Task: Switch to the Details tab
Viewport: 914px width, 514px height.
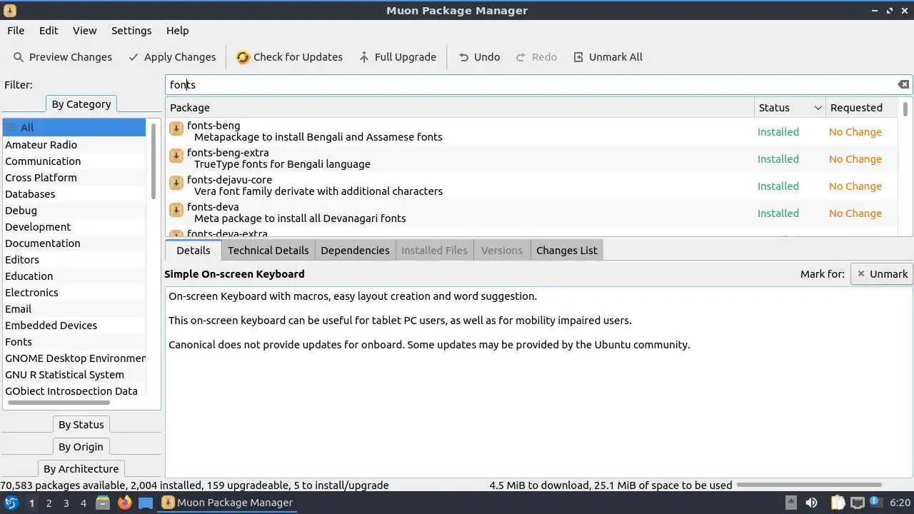Action: click(194, 250)
